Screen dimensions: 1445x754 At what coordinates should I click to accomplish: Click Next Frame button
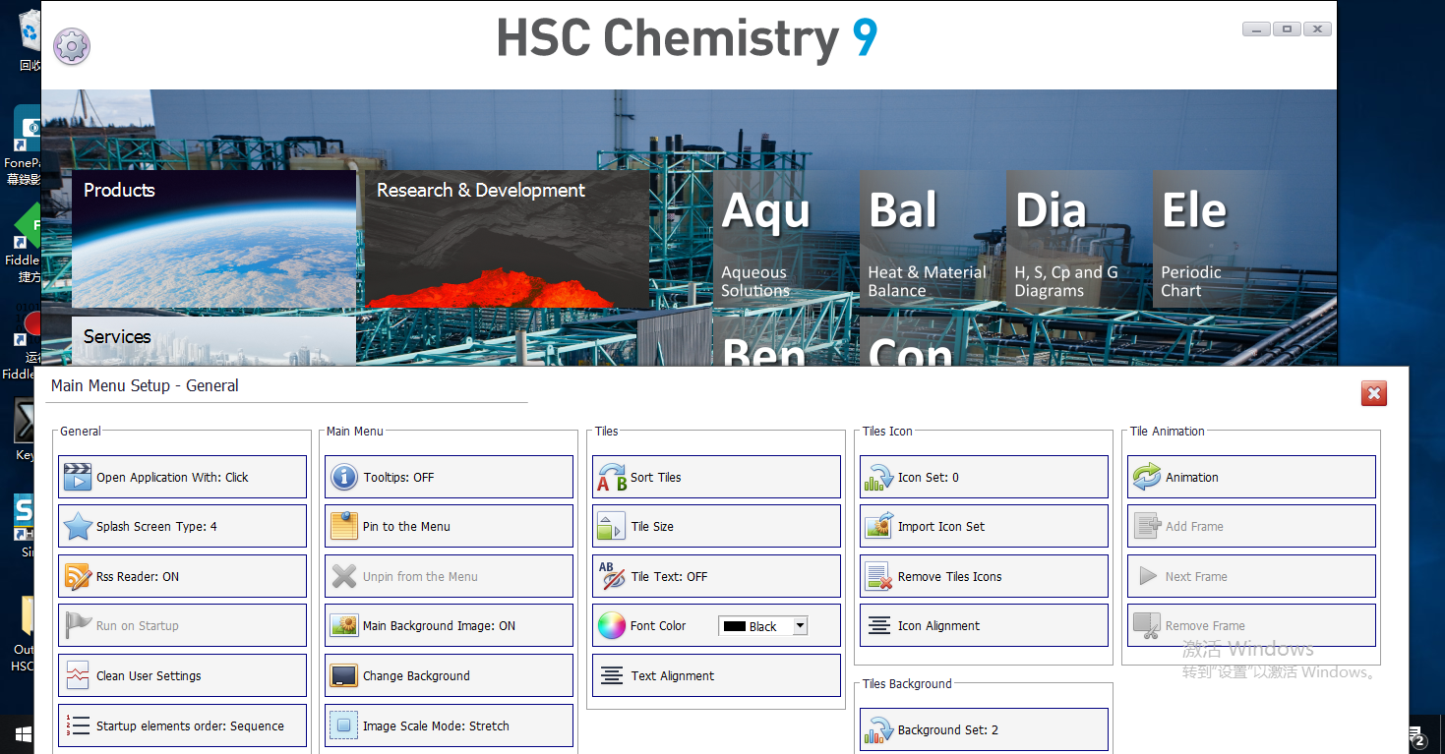click(1251, 576)
